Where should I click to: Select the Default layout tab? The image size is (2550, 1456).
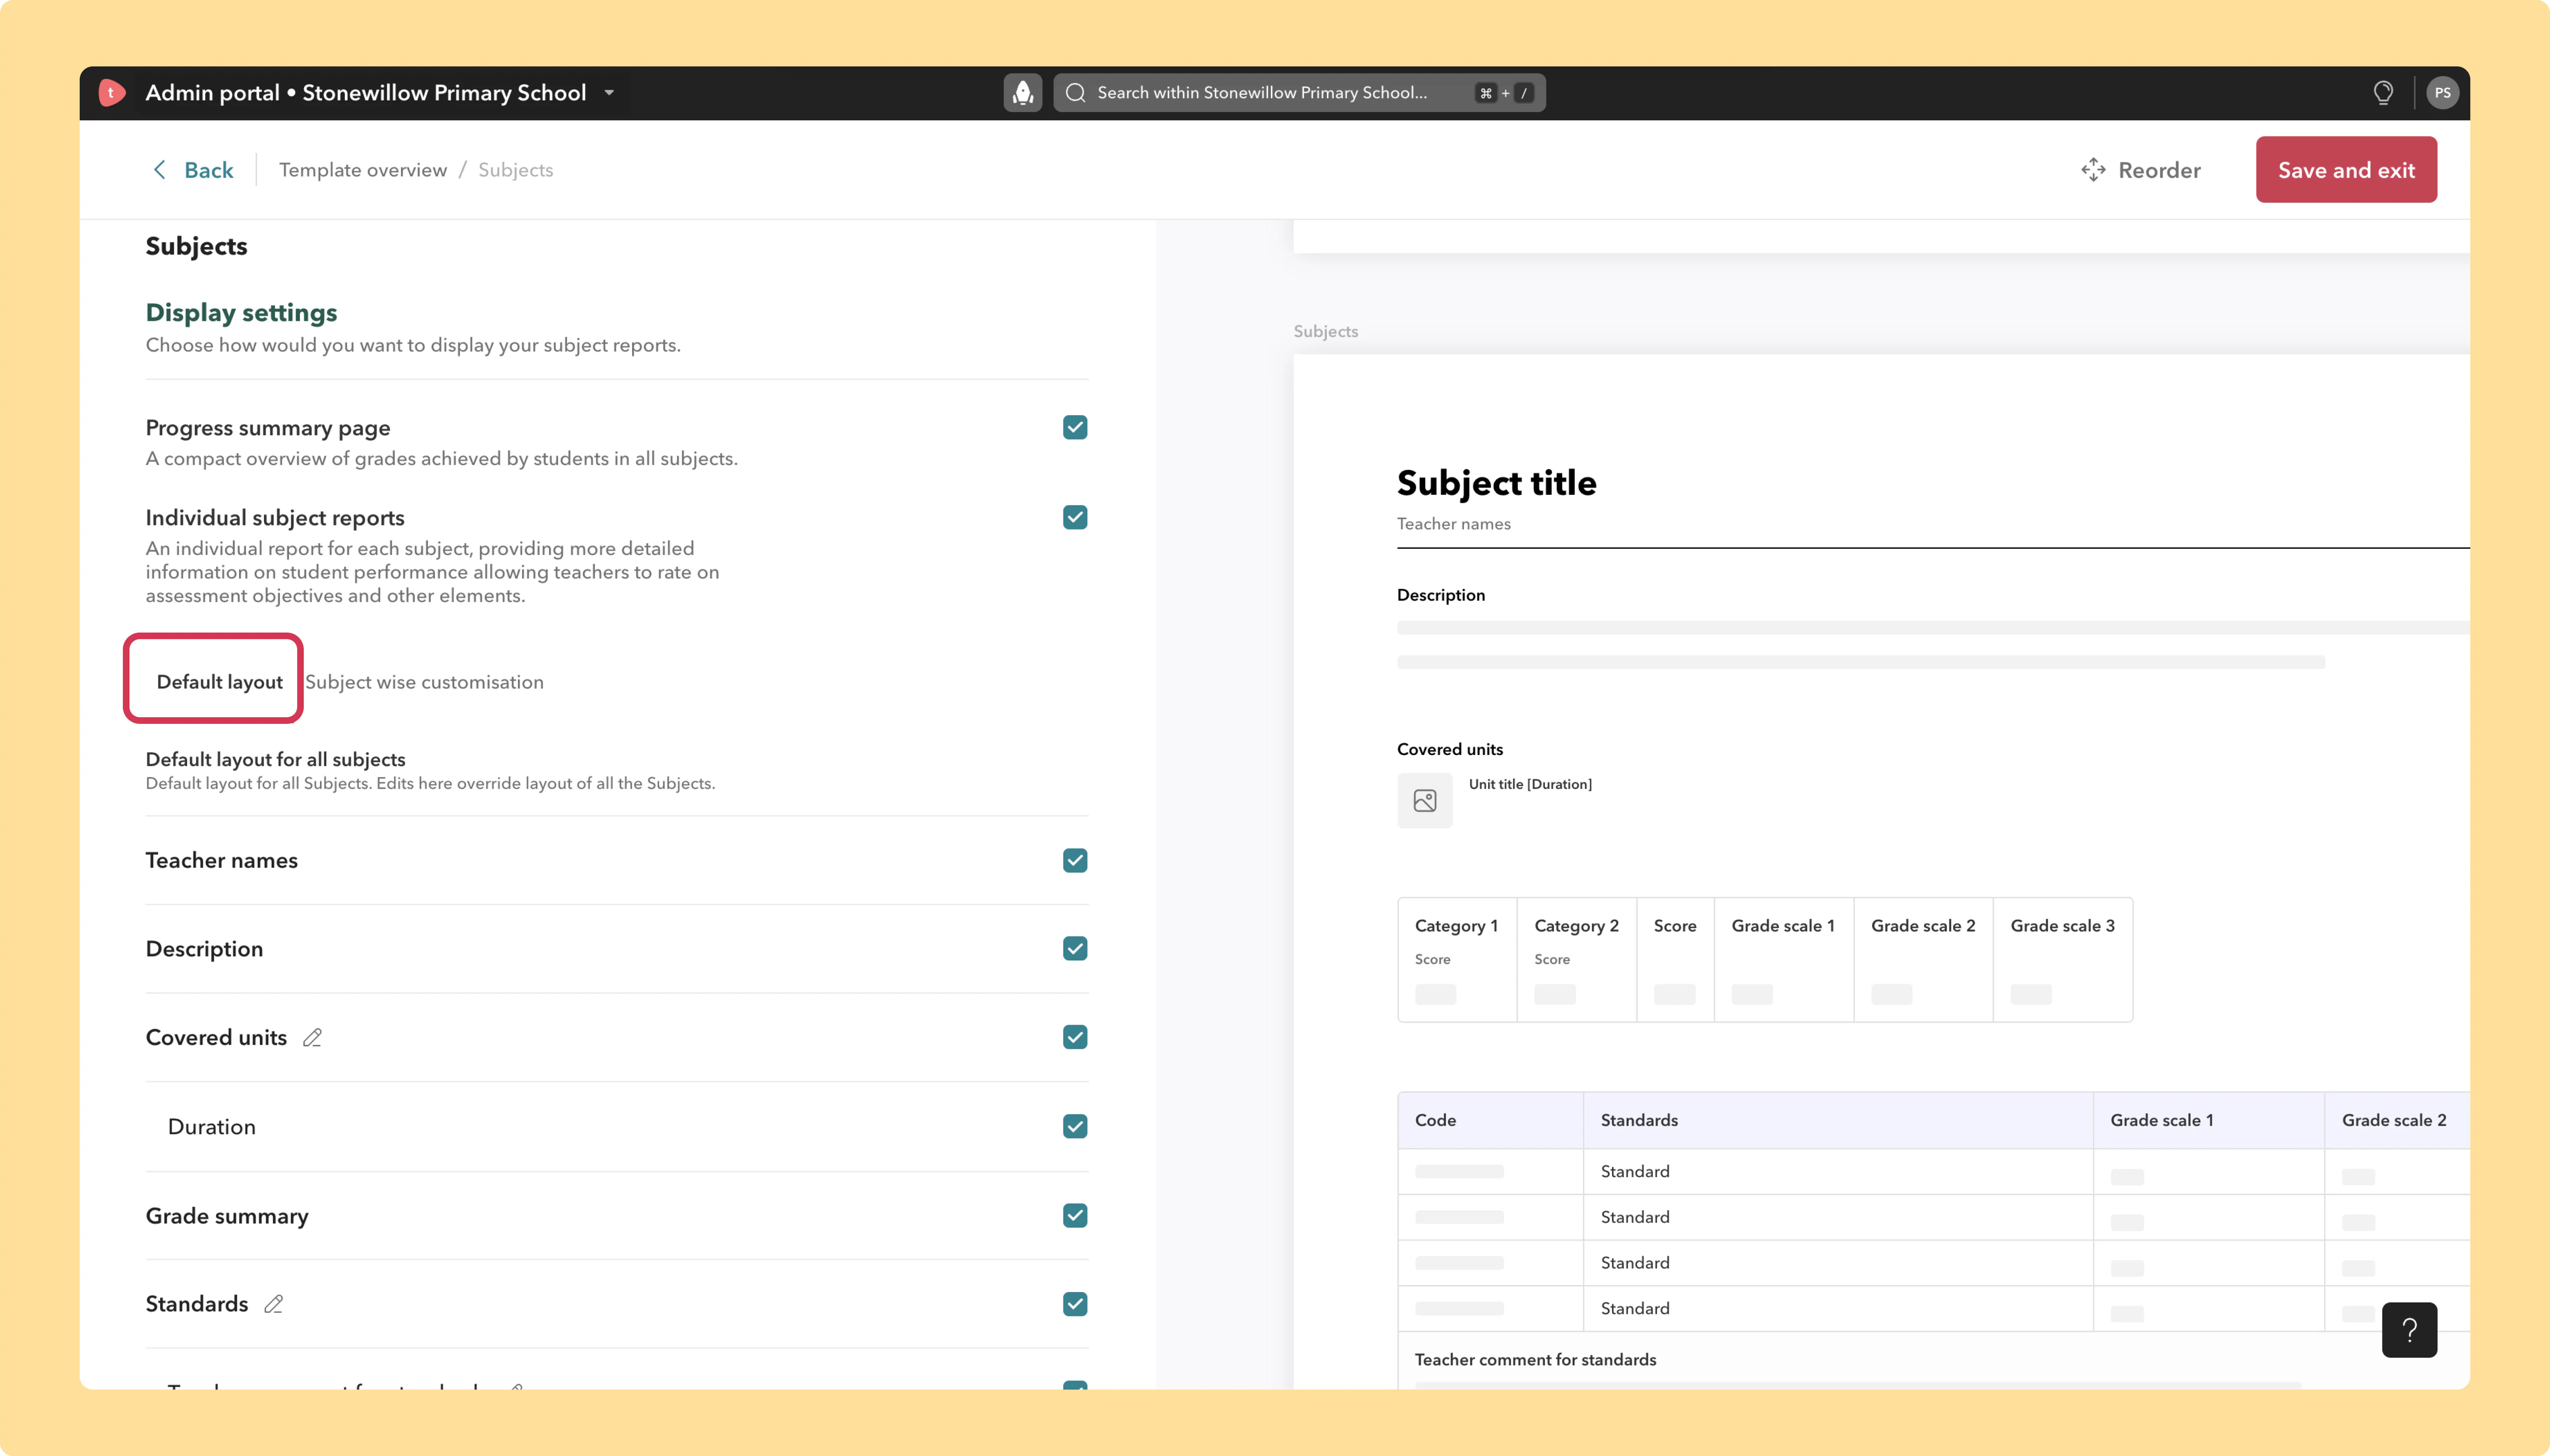(x=220, y=682)
